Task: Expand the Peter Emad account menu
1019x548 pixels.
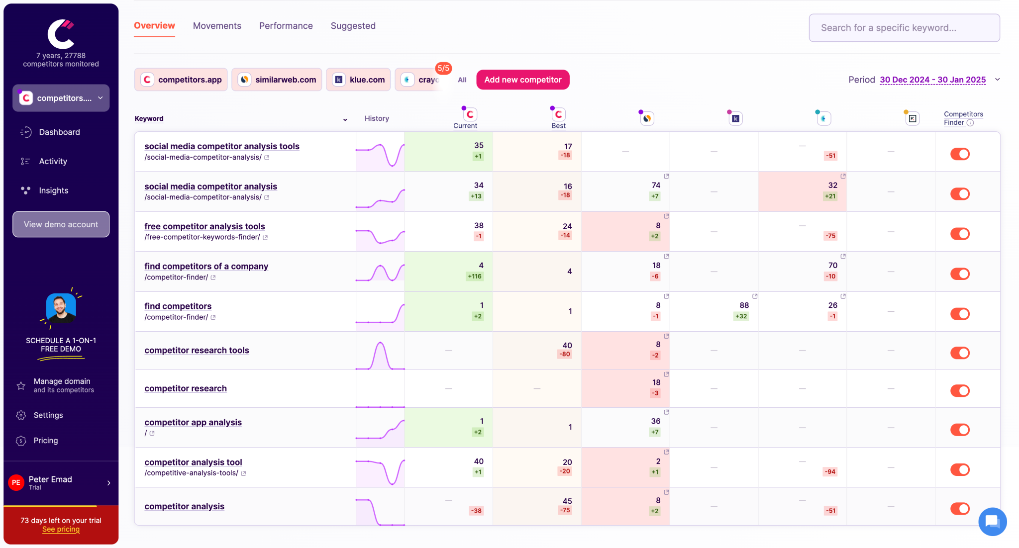Action: [108, 483]
